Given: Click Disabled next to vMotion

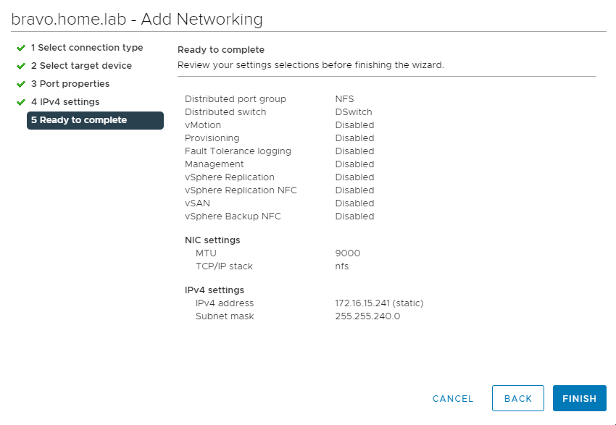Looking at the screenshot, I should (353, 125).
